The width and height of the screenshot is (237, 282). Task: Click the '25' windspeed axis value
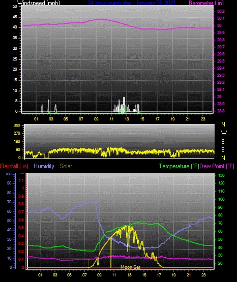click(x=15, y=59)
